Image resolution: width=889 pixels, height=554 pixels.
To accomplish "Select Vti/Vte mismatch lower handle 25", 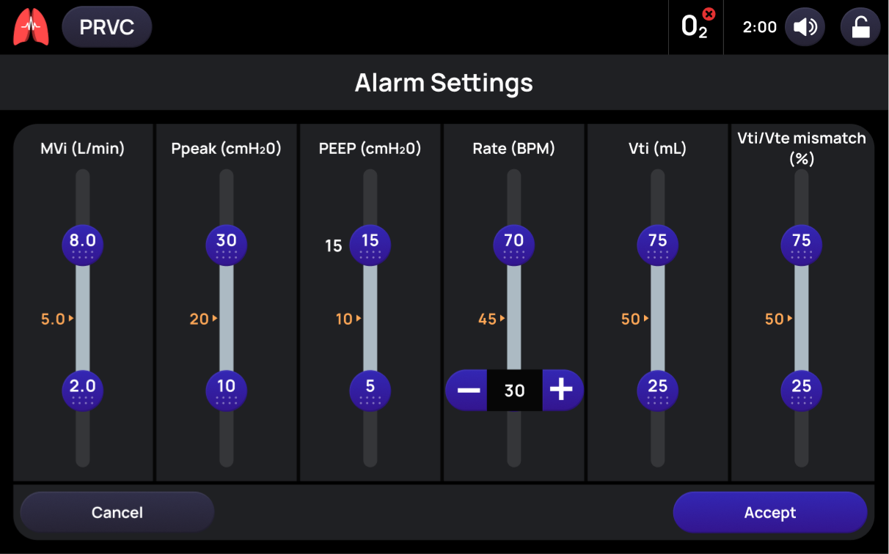I will tap(802, 391).
